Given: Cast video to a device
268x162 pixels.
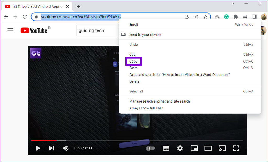Looking at the screenshot, I should pyautogui.click(x=222, y=148).
